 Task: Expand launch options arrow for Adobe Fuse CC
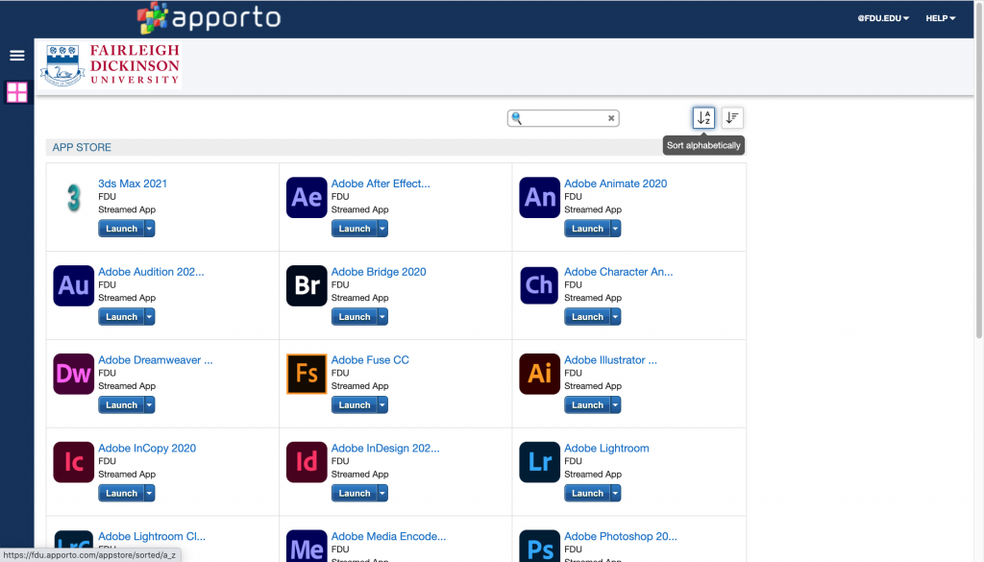pyautogui.click(x=382, y=405)
